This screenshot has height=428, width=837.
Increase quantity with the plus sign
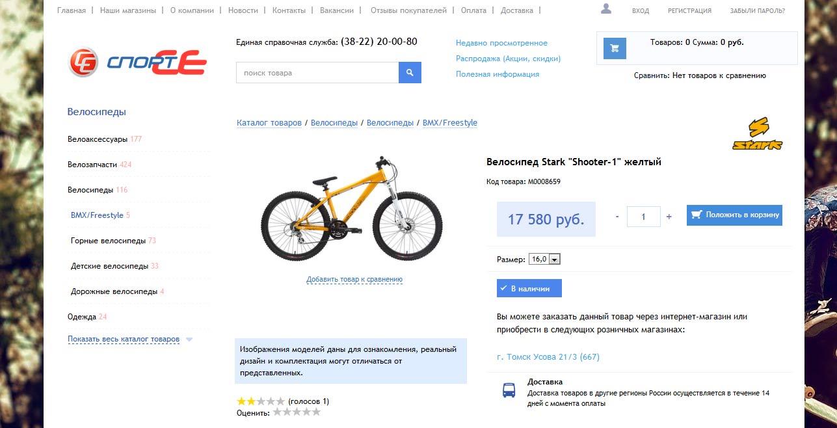[669, 217]
